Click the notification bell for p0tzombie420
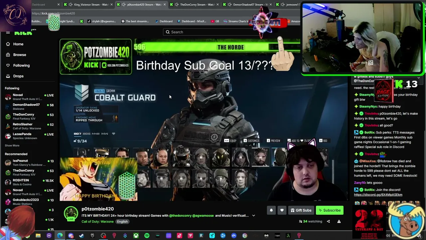426x240 pixels. 271,210
